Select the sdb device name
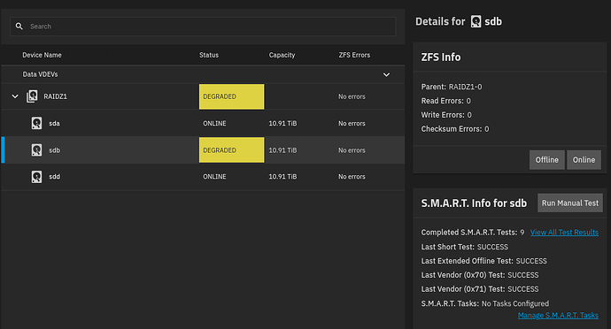 tap(55, 150)
